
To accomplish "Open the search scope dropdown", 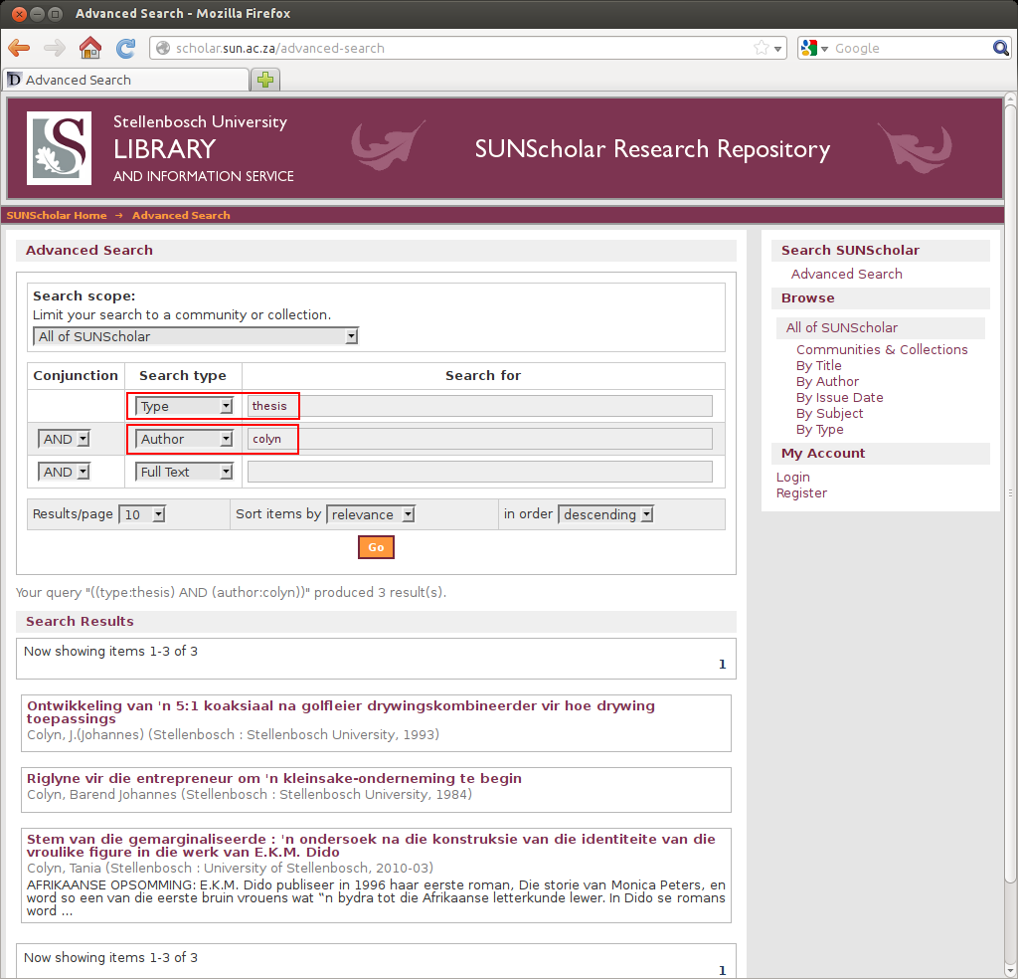I will click(196, 336).
